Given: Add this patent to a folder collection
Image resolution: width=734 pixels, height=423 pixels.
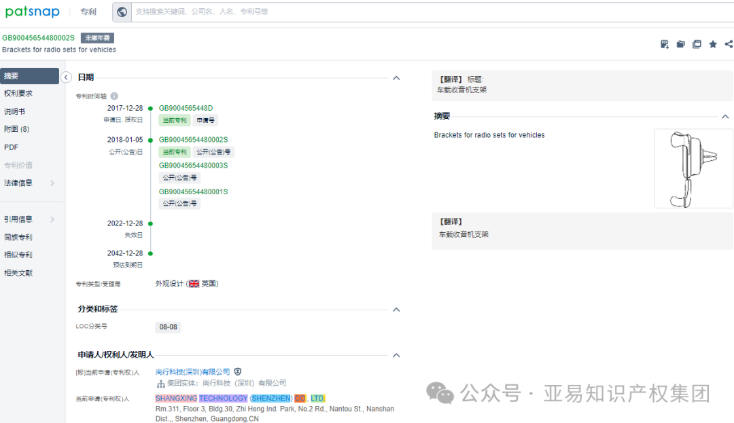Looking at the screenshot, I should tap(680, 43).
